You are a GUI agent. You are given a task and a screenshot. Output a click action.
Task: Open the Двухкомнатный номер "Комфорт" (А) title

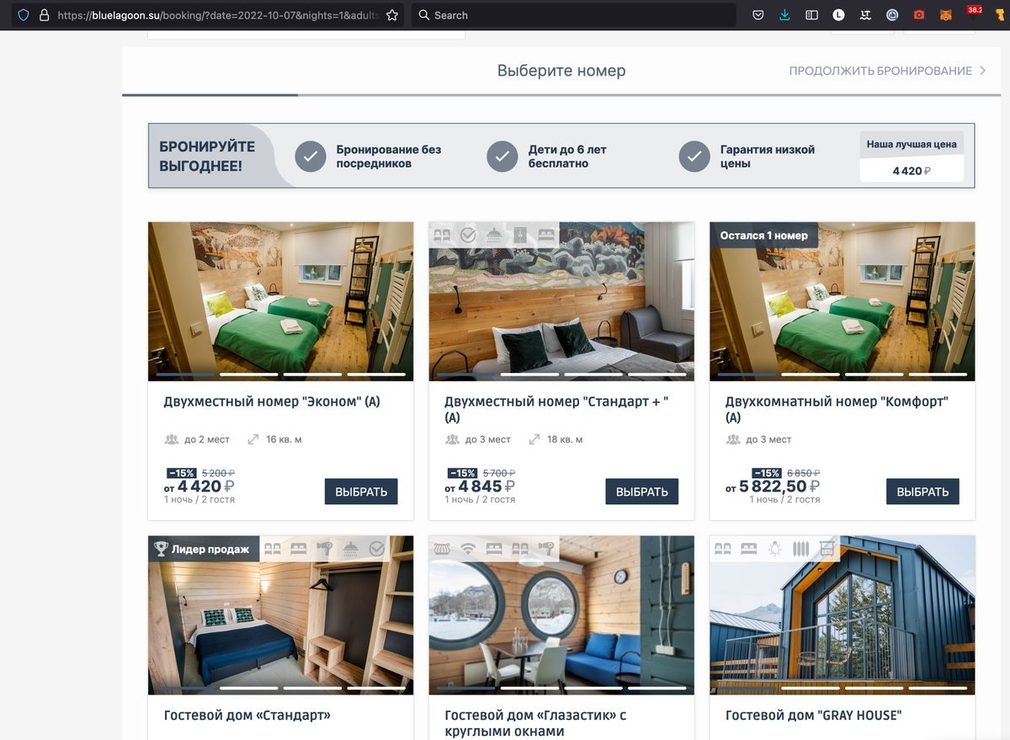[837, 409]
